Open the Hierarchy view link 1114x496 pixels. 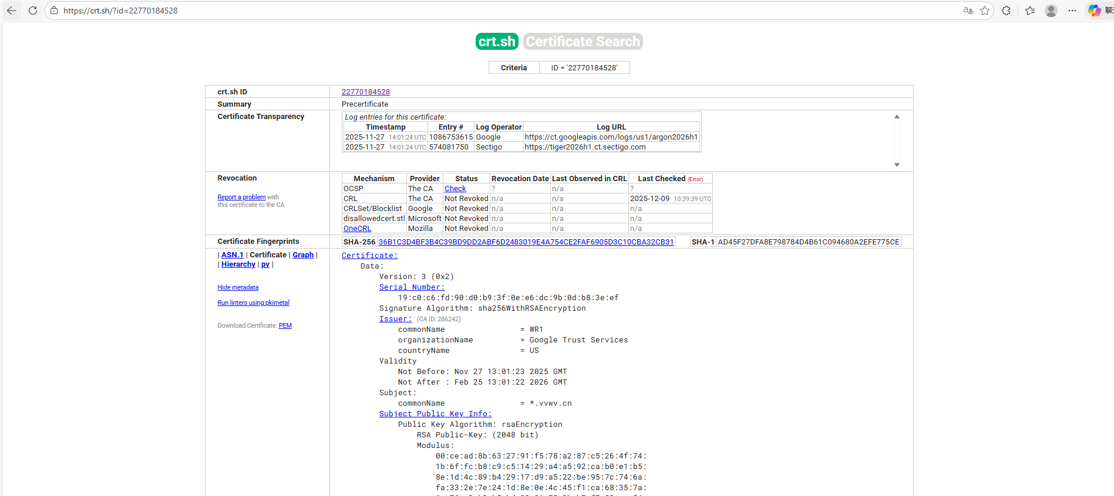[x=238, y=264]
